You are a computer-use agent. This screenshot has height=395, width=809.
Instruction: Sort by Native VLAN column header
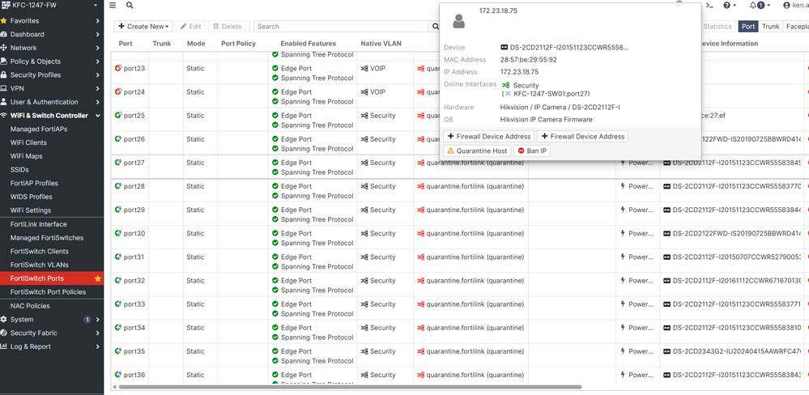click(x=381, y=44)
